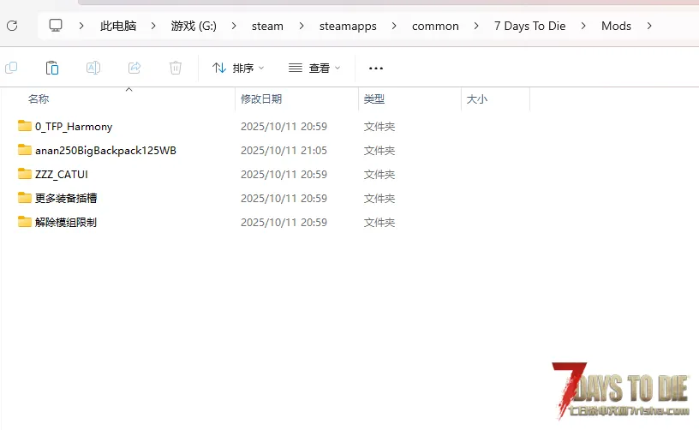The height and width of the screenshot is (430, 699).
Task: Click the folder icon of 0_TFP_Harmony
Action: [24, 126]
